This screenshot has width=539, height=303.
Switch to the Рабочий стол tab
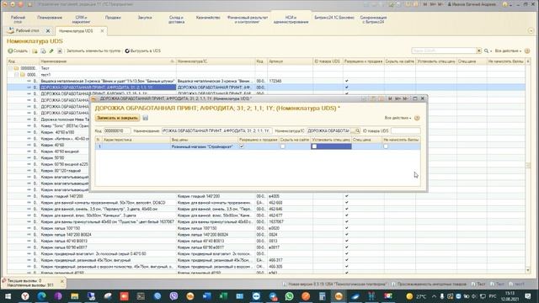[27, 31]
